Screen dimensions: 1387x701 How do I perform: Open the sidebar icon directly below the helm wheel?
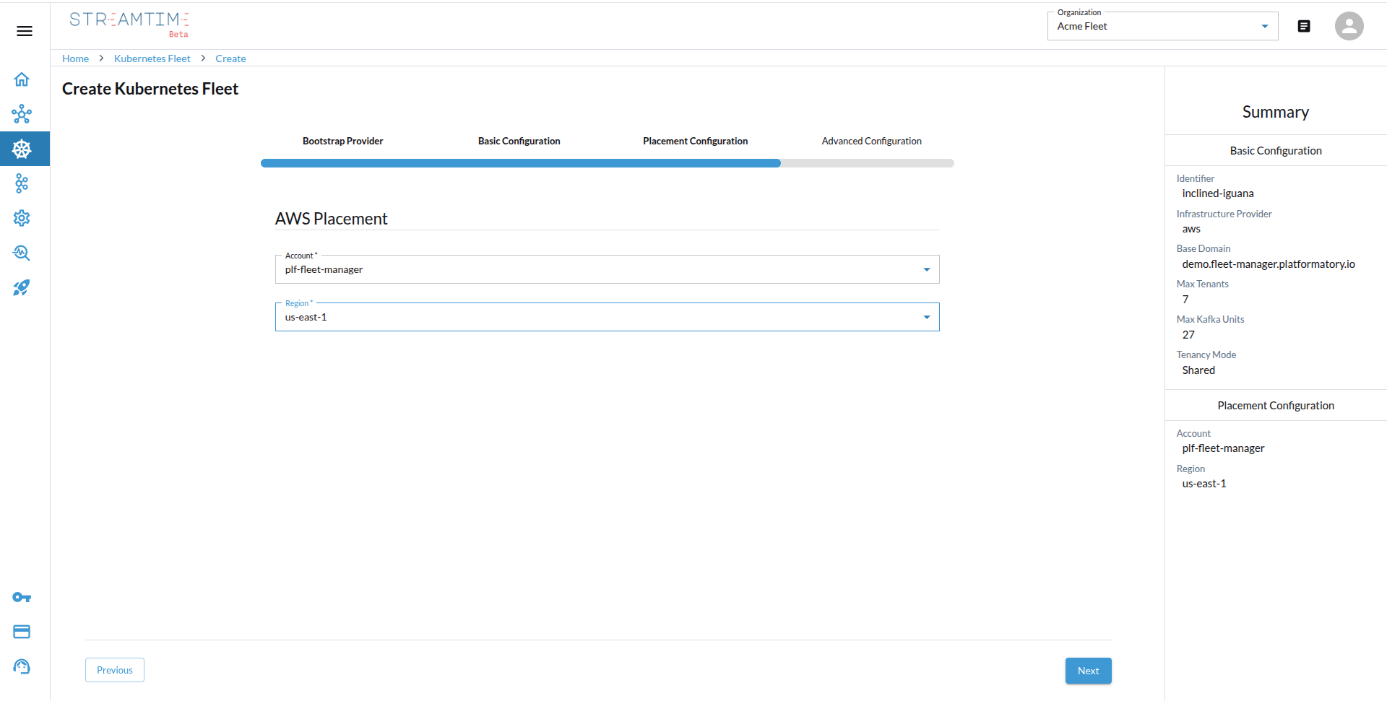[22, 183]
